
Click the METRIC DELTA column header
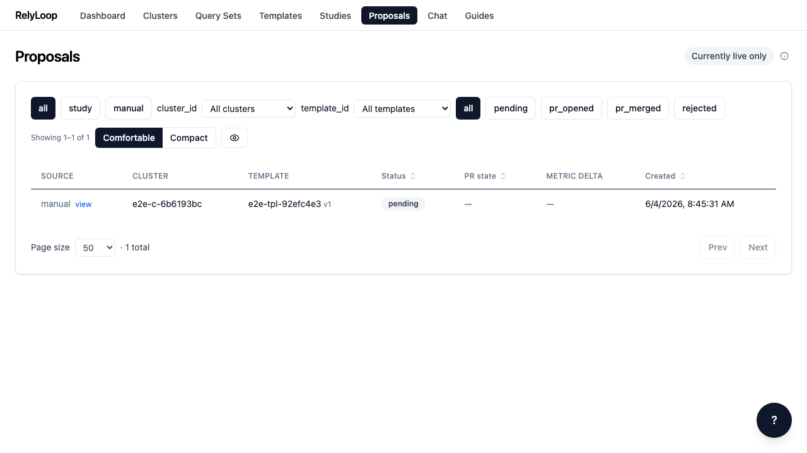coord(574,176)
